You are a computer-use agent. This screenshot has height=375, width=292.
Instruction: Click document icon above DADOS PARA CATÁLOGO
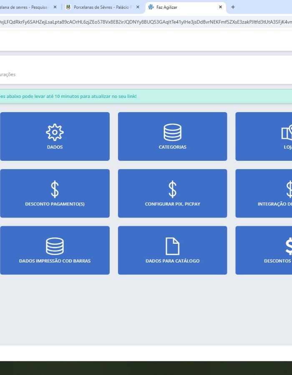click(172, 246)
